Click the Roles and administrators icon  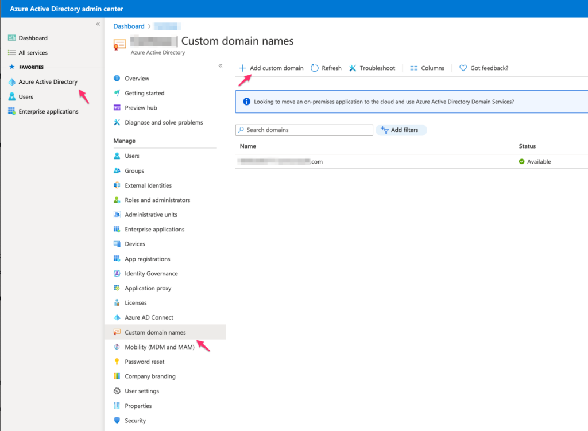coord(117,200)
